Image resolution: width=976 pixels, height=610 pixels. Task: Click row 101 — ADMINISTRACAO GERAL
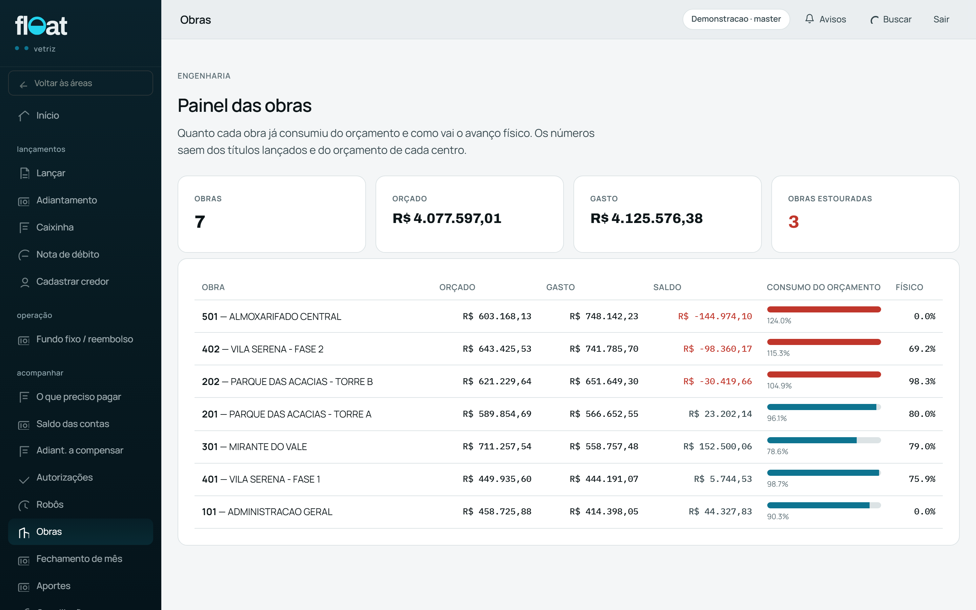[x=568, y=512]
